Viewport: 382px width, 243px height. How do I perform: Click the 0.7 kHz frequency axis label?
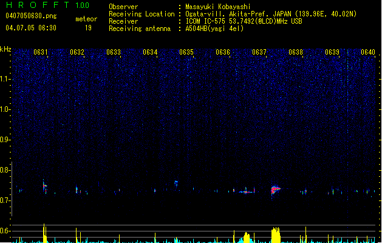coord(5,200)
